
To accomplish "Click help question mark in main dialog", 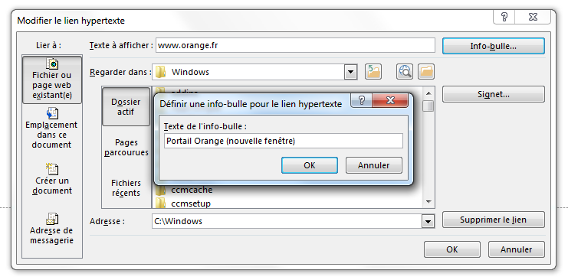I will pos(504,17).
